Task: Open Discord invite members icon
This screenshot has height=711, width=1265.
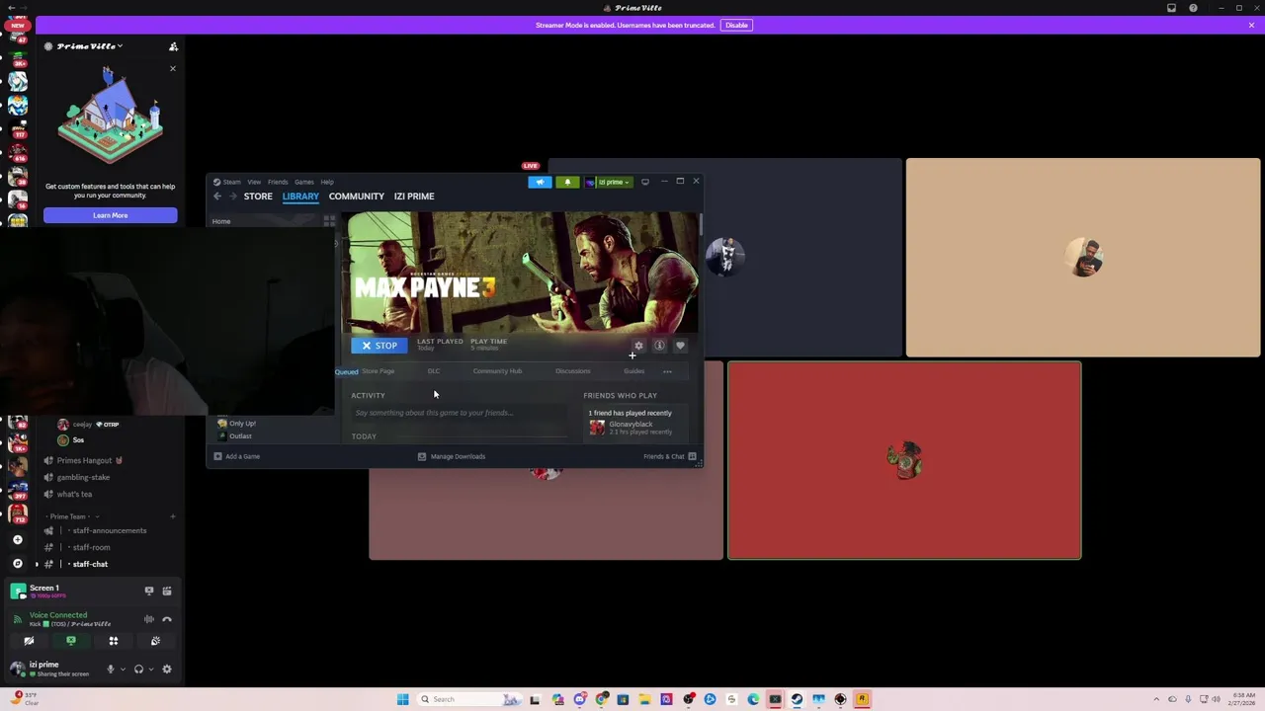Action: point(173,46)
